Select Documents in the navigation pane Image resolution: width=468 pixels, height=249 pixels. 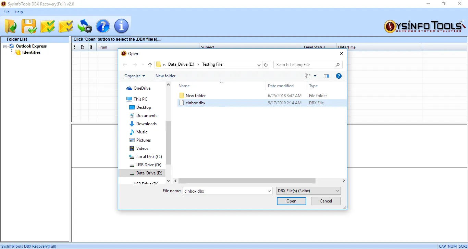coord(147,116)
